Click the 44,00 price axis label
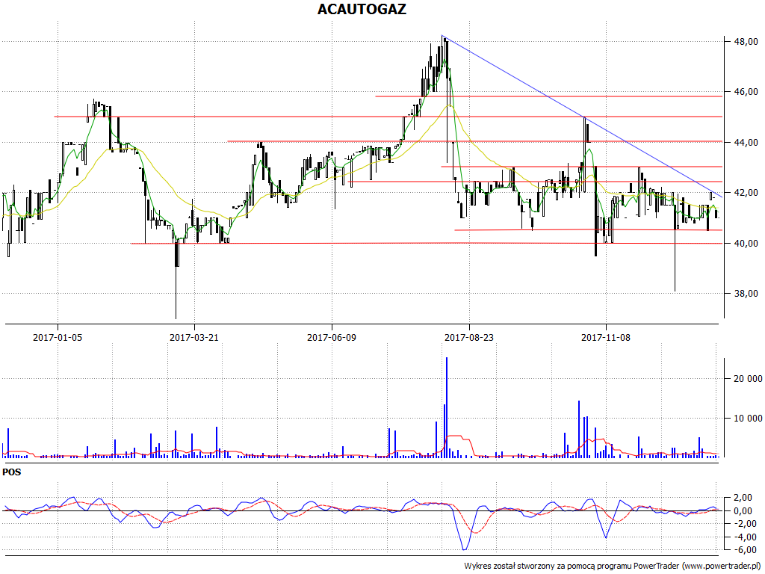Viewport: 765px width, 574px height. pos(746,143)
